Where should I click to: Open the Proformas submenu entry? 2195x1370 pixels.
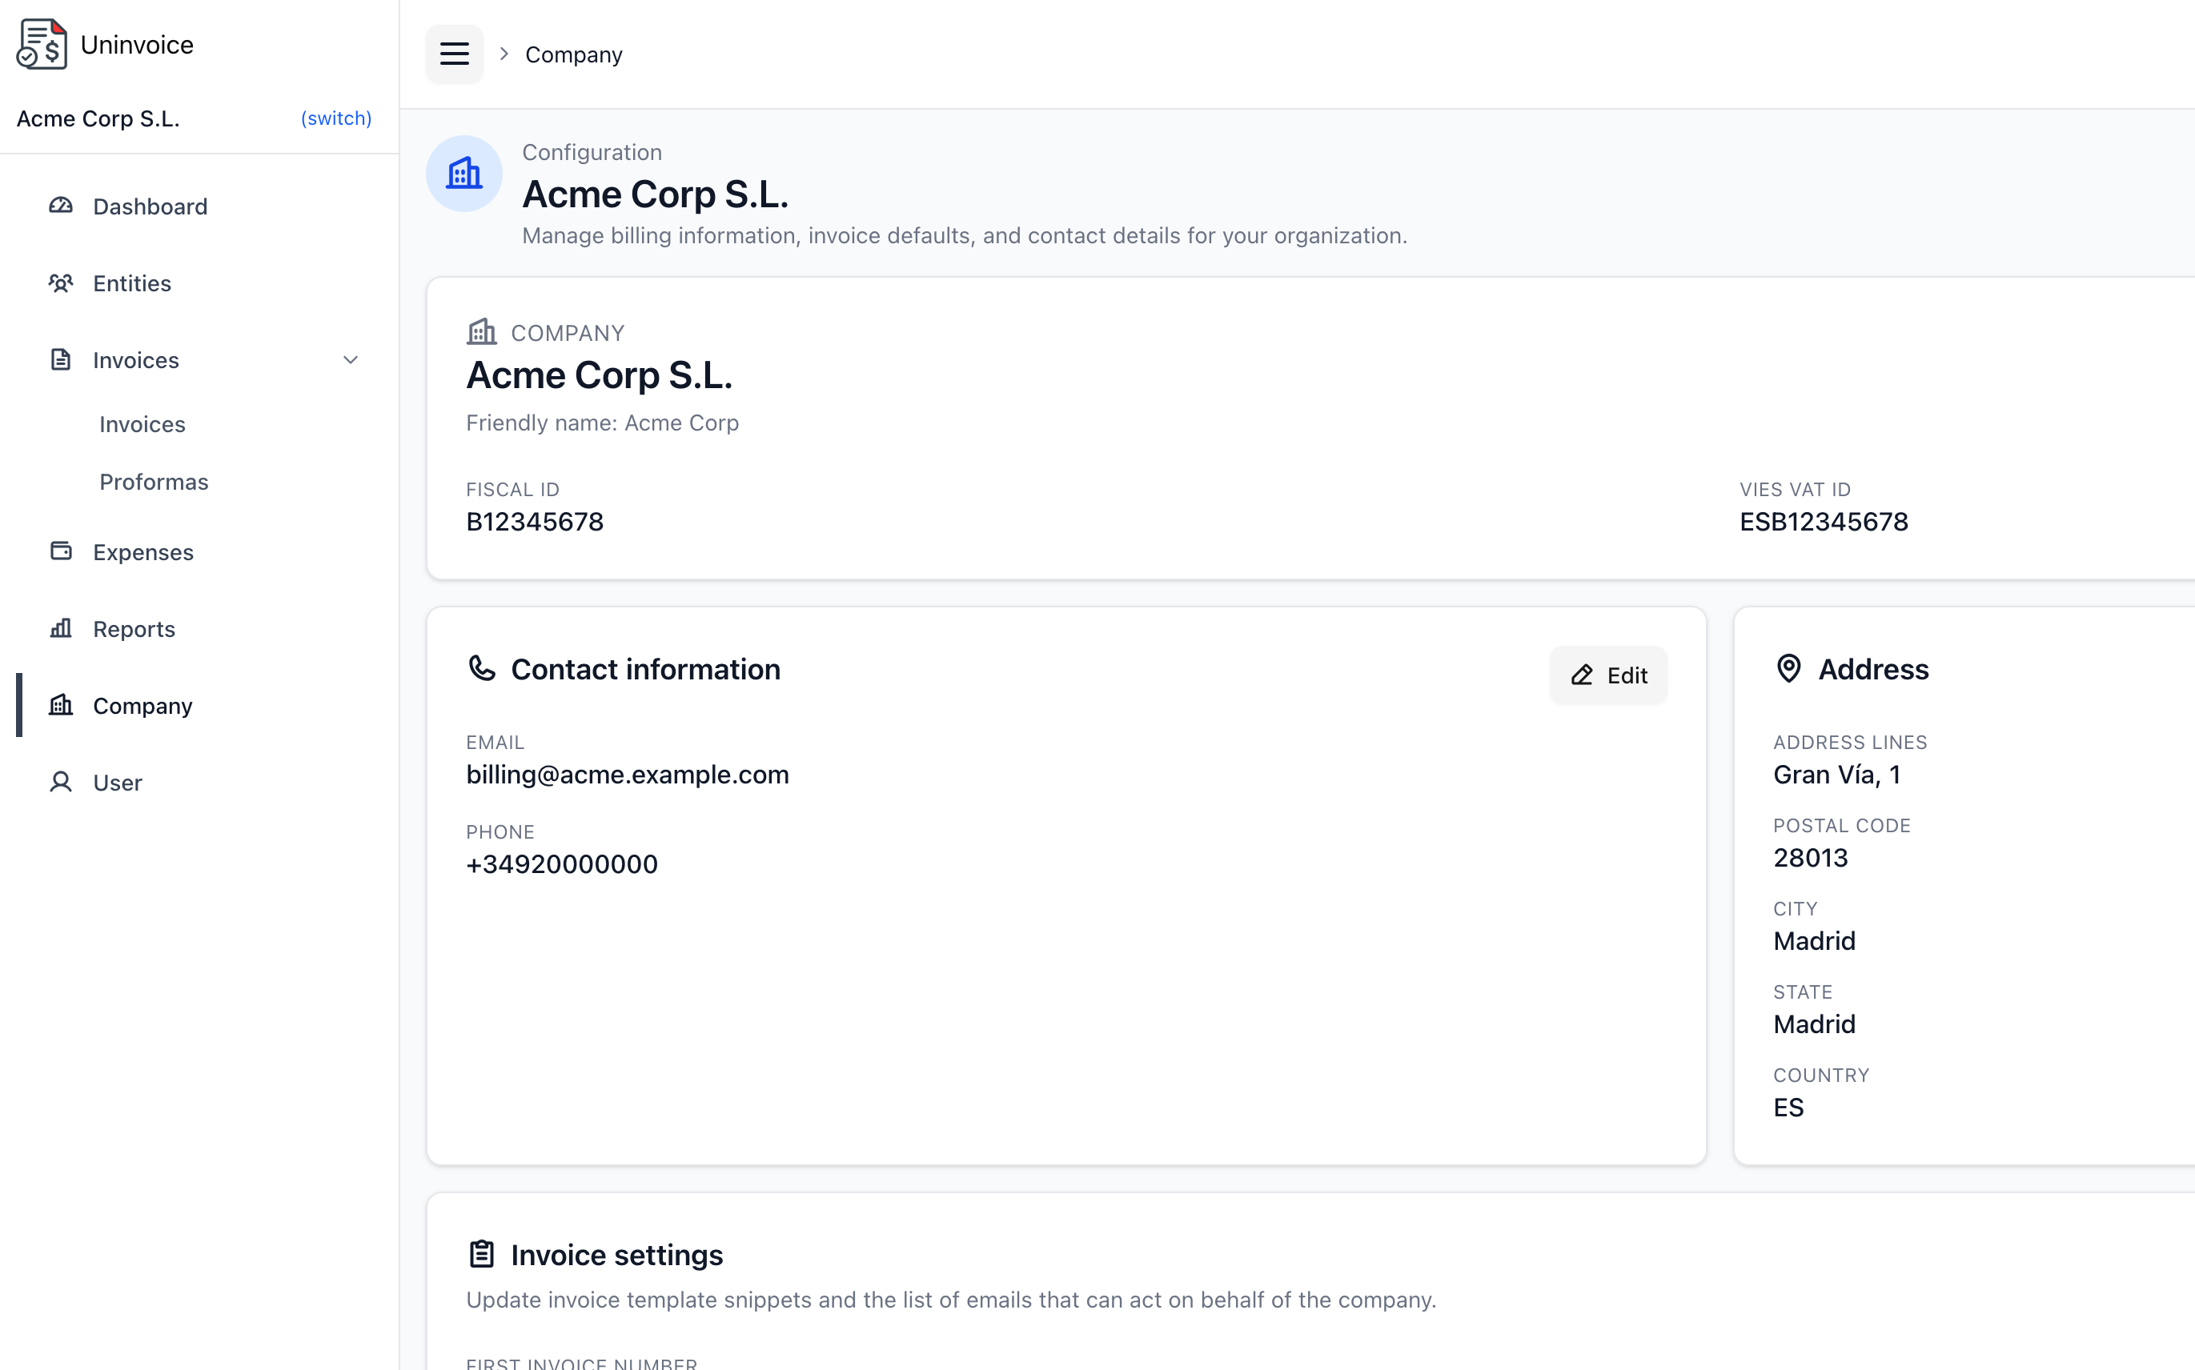click(153, 481)
